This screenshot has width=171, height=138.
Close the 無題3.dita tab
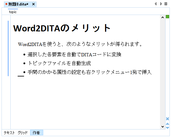pos(33,4)
